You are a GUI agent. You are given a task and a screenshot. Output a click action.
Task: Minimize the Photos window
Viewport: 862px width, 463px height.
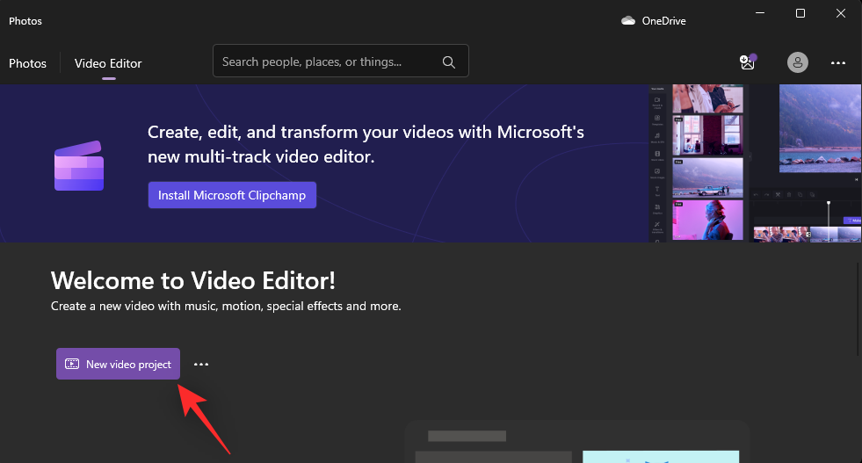760,13
